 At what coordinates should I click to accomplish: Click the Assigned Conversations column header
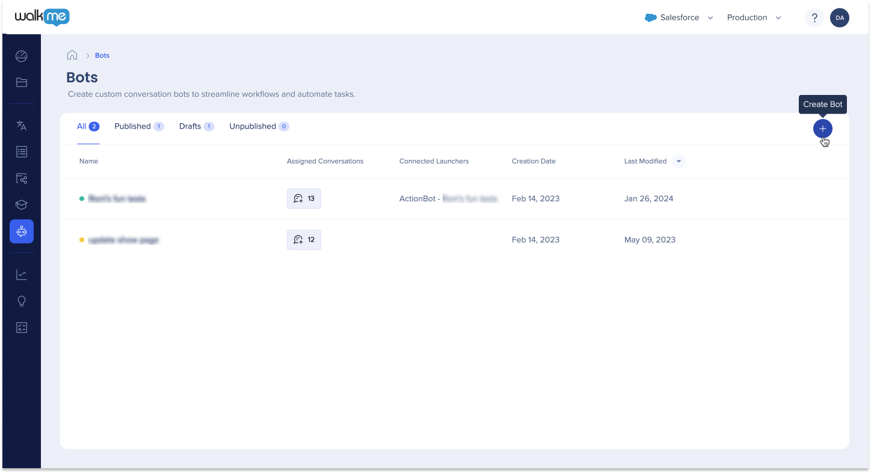(325, 161)
